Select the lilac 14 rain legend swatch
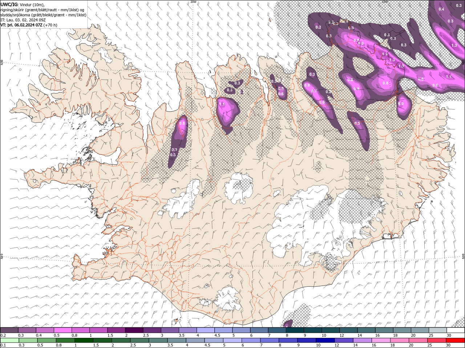The width and height of the screenshot is (465, 348). pos(362,340)
